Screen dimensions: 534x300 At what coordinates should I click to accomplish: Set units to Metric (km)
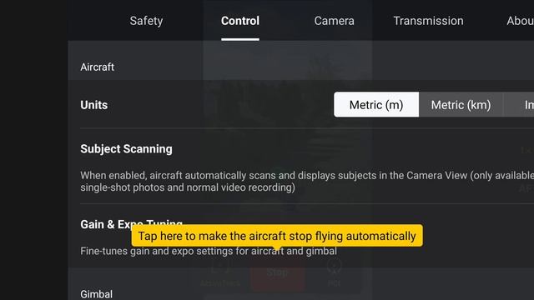click(x=461, y=105)
